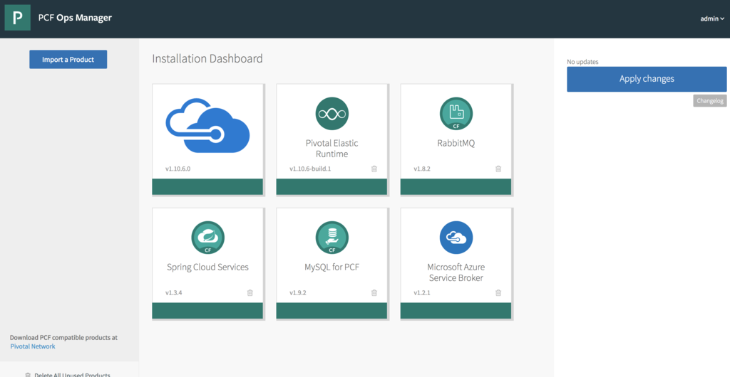
Task: Click the Import a Product button
Action: tap(68, 60)
